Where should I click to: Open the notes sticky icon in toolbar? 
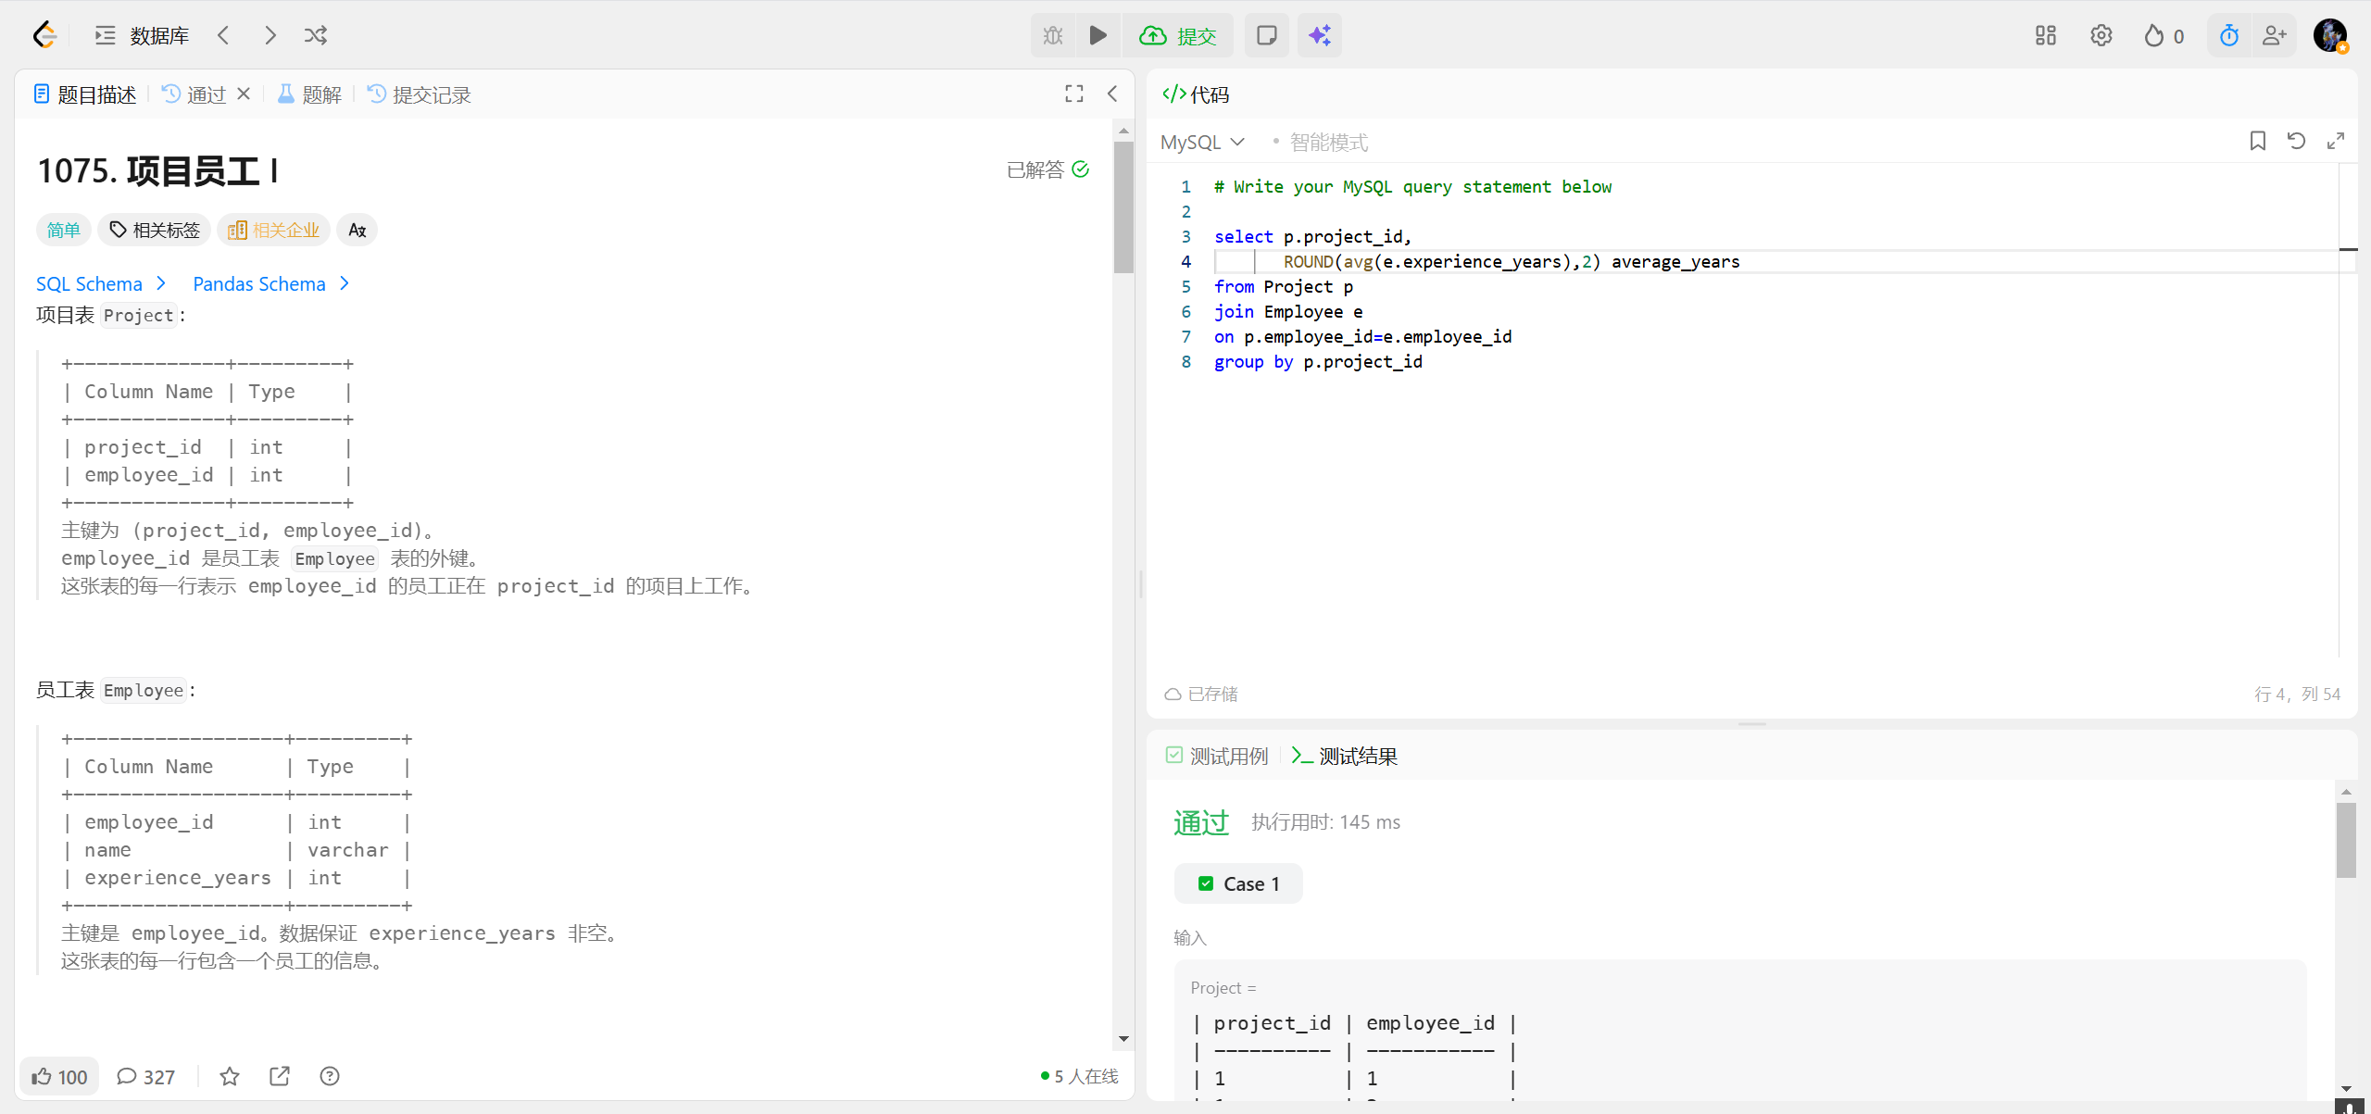point(1266,35)
